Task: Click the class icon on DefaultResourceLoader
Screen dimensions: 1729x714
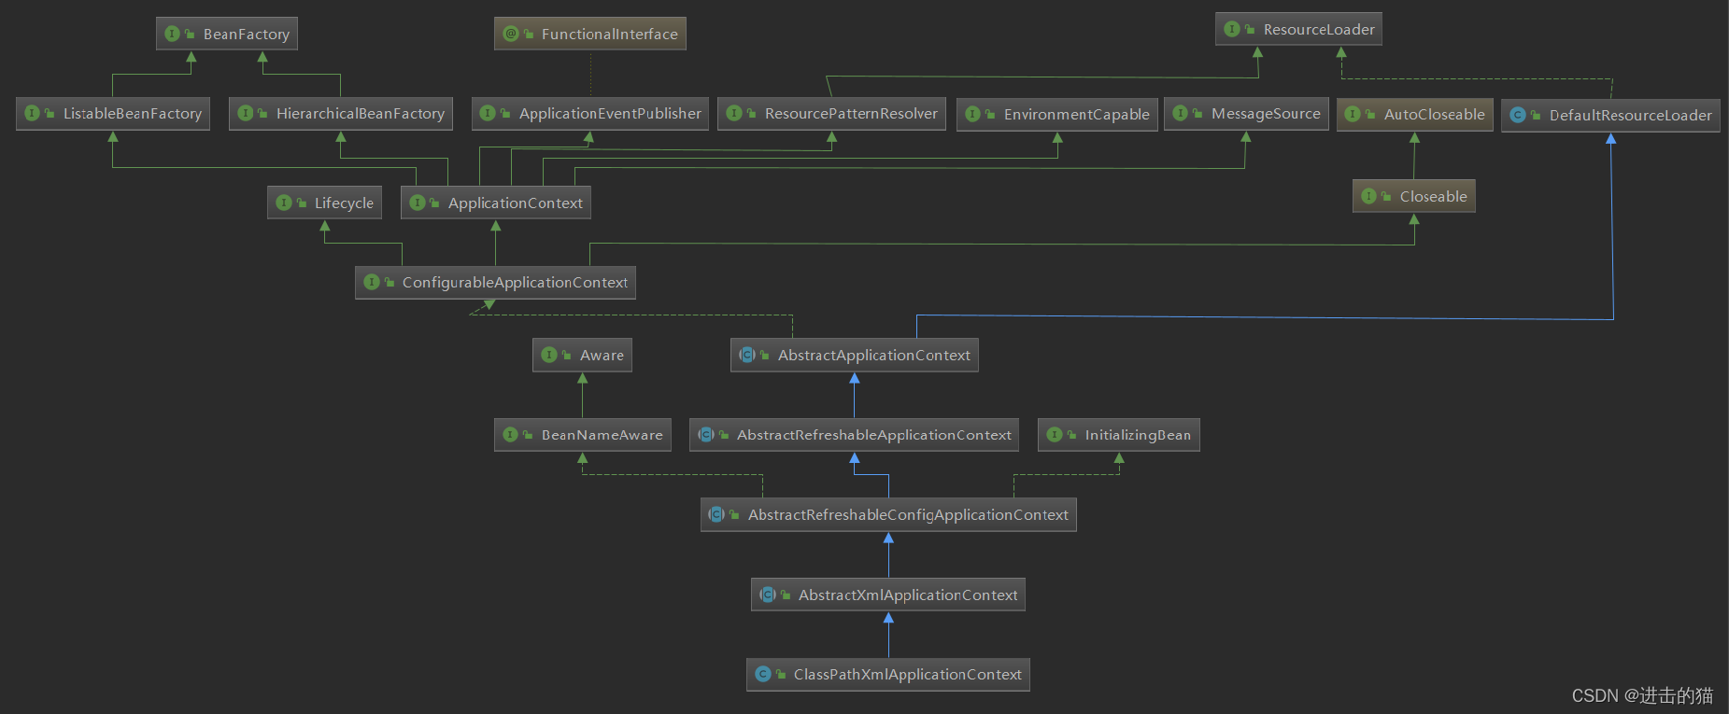Action: 1518,115
